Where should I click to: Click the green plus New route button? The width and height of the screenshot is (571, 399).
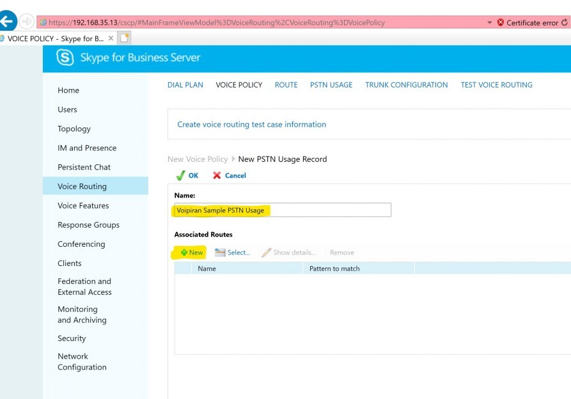tap(192, 253)
